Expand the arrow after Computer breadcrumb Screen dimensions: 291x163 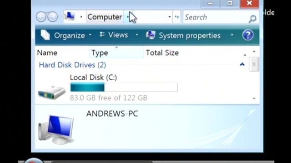(128, 17)
